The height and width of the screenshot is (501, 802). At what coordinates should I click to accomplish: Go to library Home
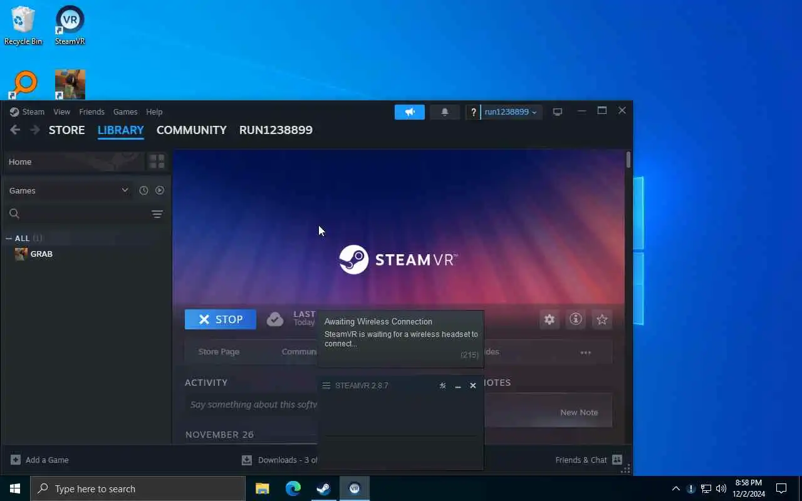point(74,162)
